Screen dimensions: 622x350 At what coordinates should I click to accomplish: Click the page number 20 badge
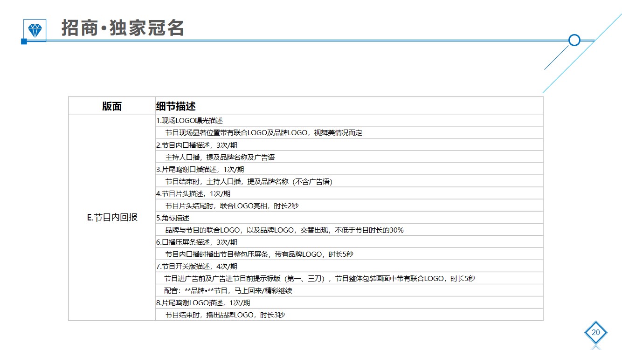tap(595, 332)
